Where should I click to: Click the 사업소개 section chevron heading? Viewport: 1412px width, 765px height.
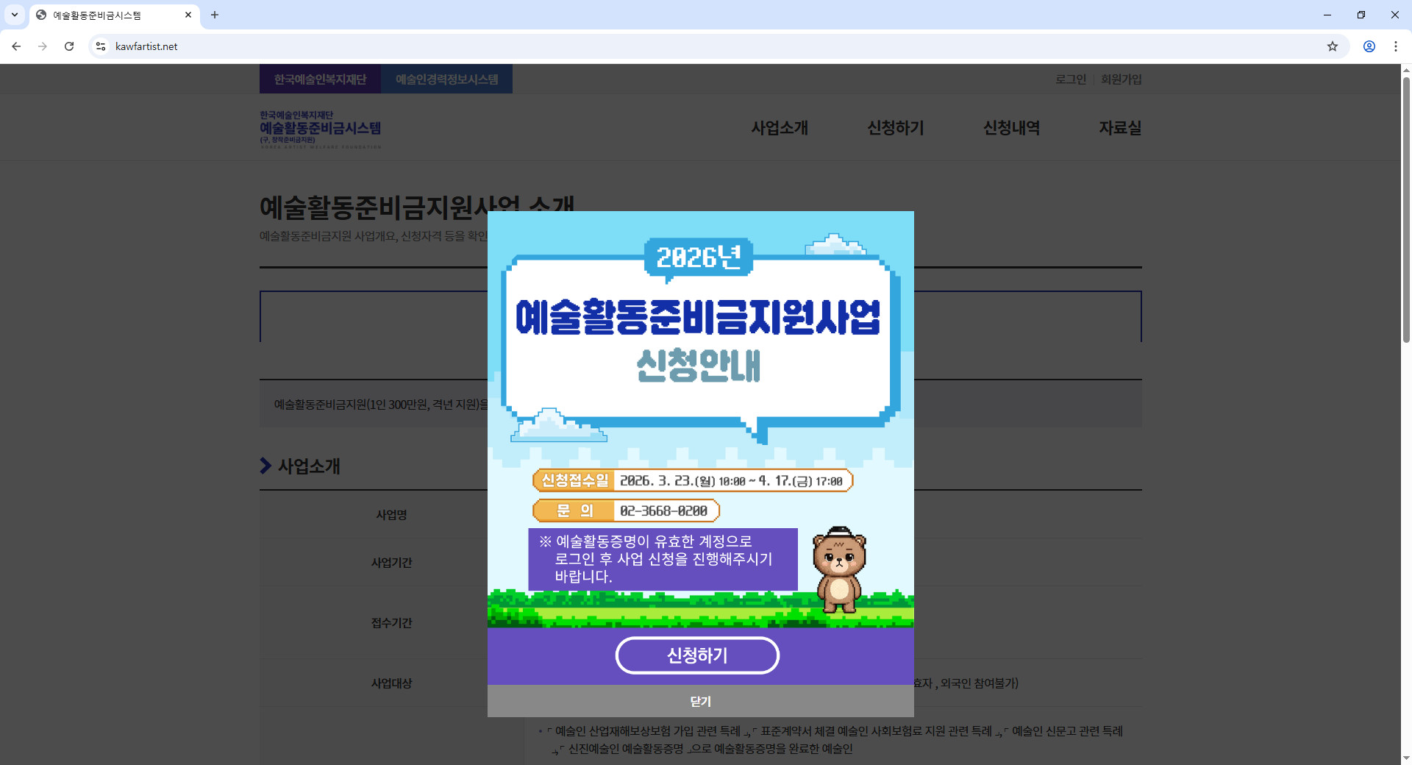pos(300,466)
